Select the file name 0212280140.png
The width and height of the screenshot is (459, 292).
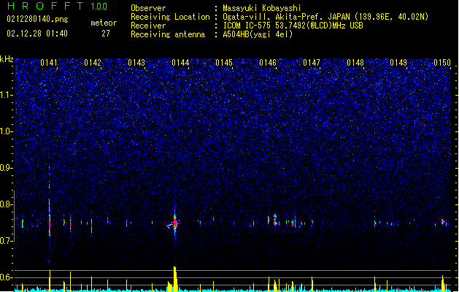[x=37, y=19]
